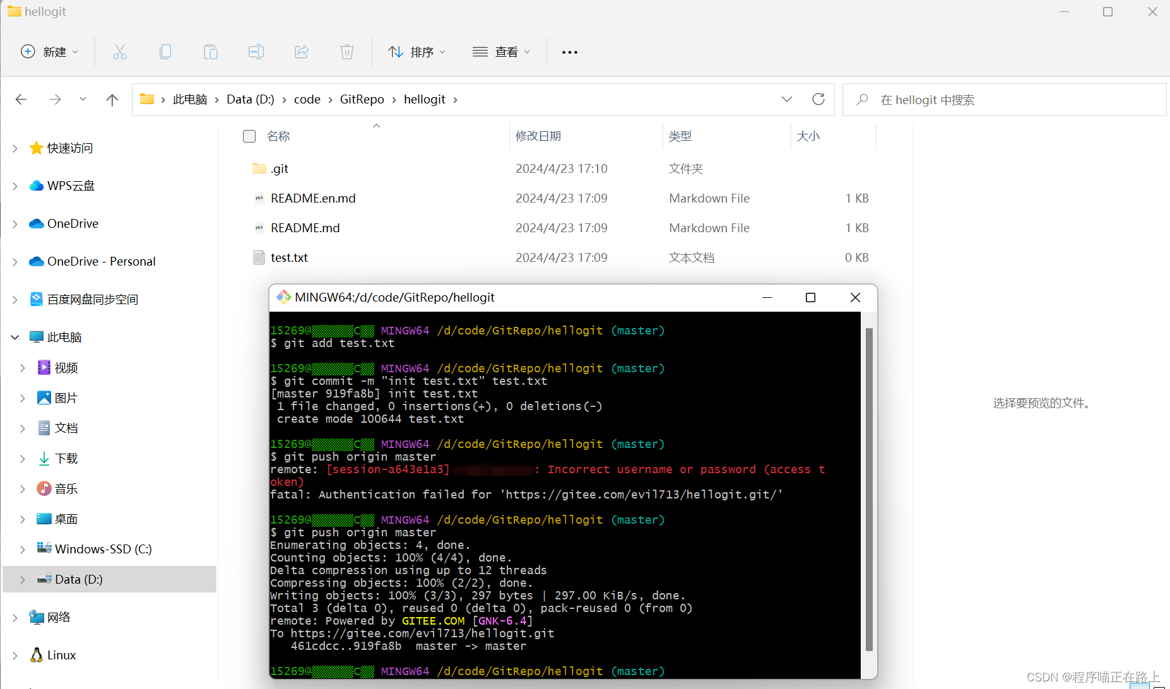The image size is (1170, 689).
Task: Go up one folder level arrow
Action: point(112,100)
